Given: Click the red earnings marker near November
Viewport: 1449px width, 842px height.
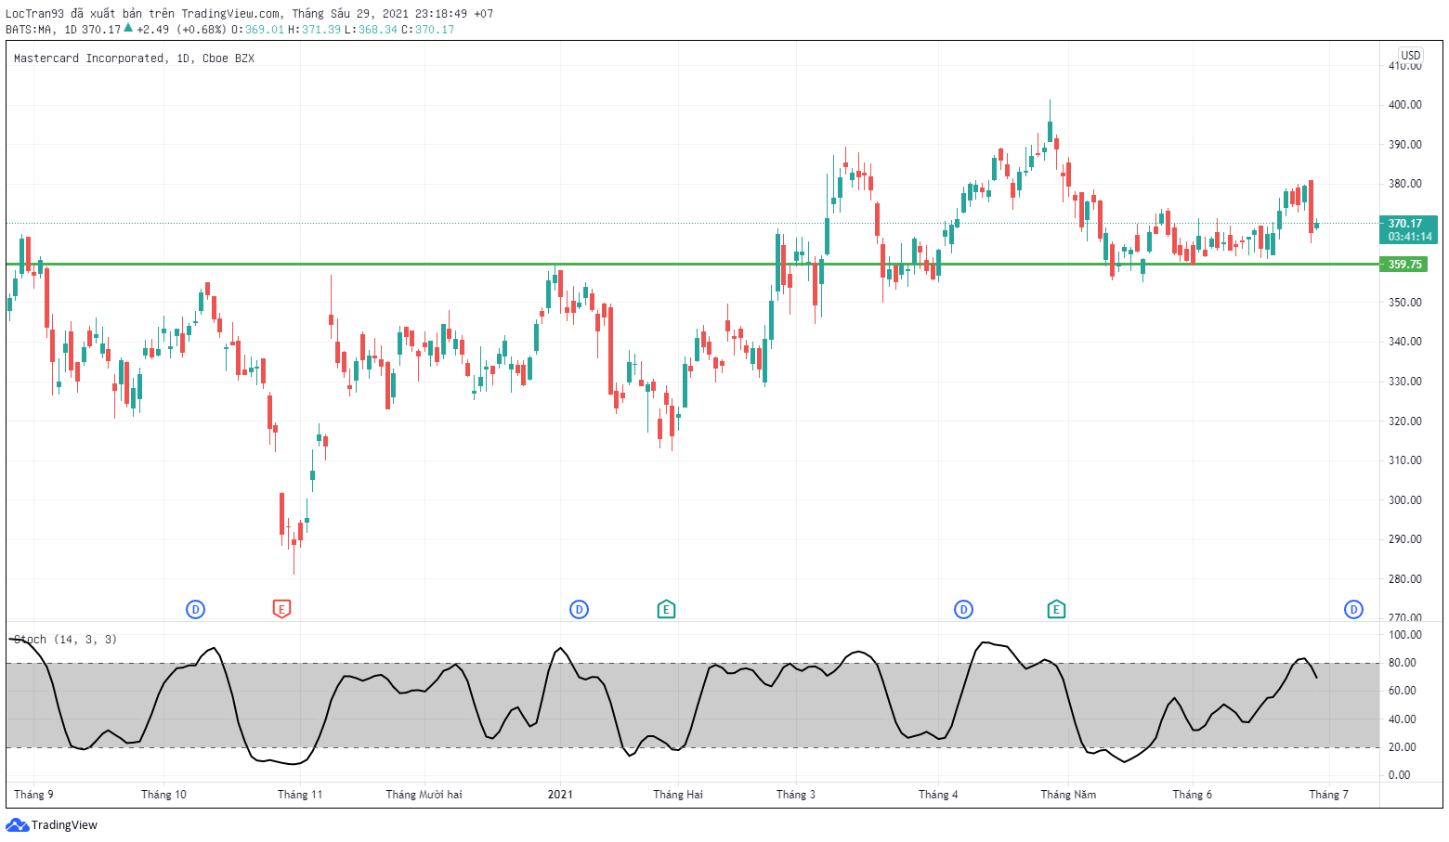Looking at the screenshot, I should pos(281,609).
